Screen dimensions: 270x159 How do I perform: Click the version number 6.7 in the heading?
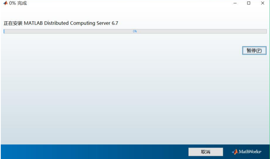[115, 23]
